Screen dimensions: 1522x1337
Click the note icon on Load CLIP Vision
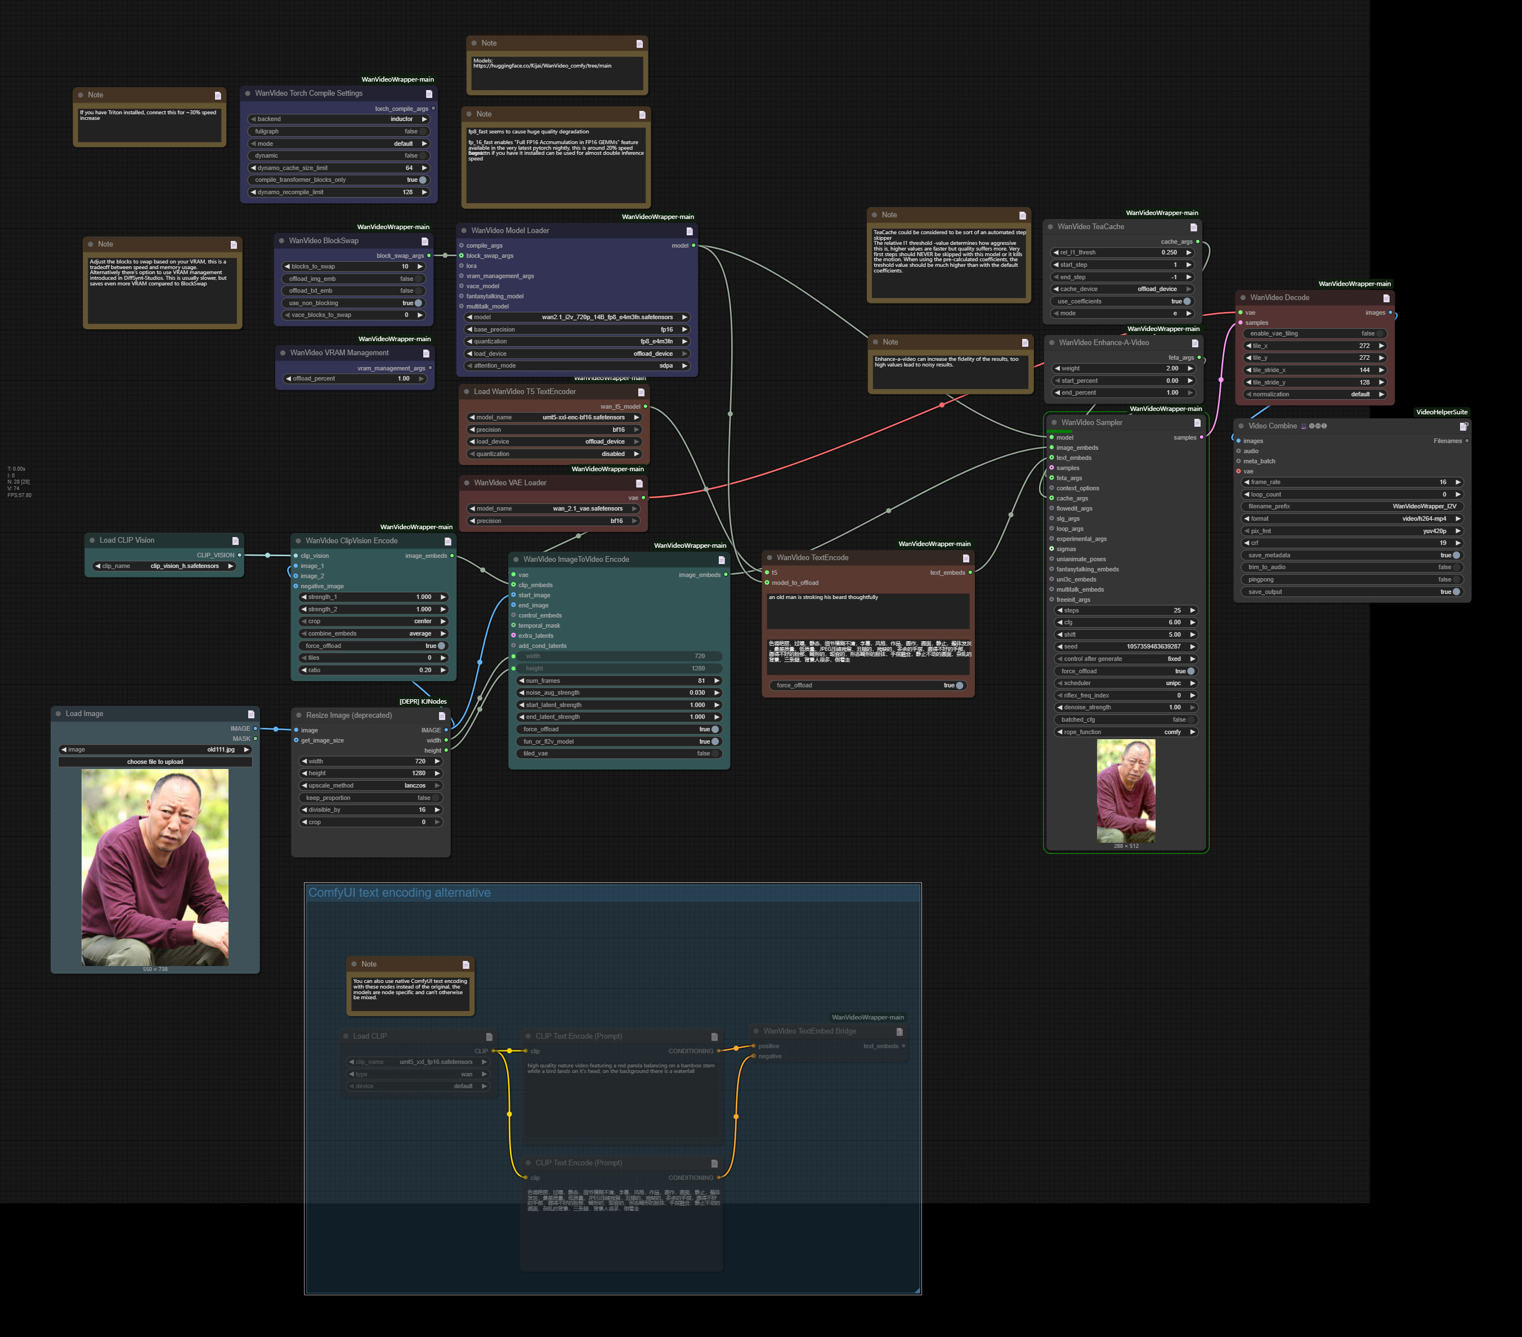pyautogui.click(x=235, y=541)
